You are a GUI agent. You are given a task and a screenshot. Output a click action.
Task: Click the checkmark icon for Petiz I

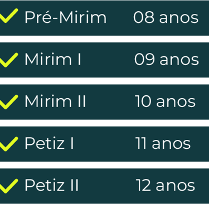click(x=8, y=144)
